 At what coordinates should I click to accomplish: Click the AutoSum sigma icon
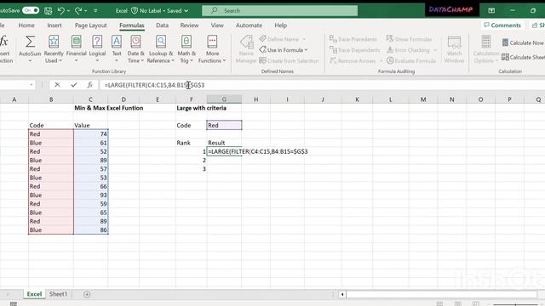coord(30,42)
